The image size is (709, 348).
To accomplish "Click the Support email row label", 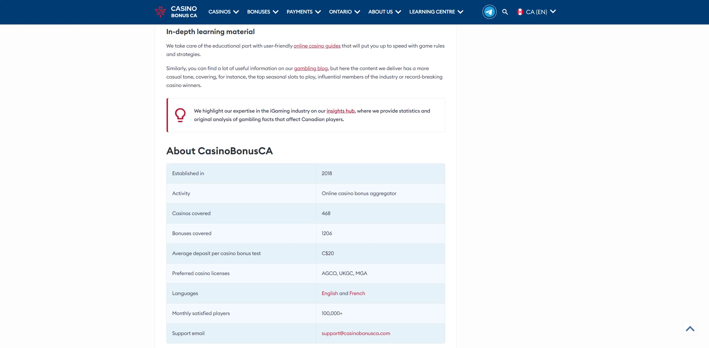I will (x=188, y=333).
